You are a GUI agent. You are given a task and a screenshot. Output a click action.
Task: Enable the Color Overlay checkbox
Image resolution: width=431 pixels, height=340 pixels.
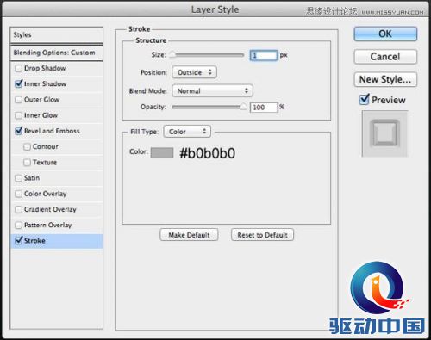pos(18,194)
